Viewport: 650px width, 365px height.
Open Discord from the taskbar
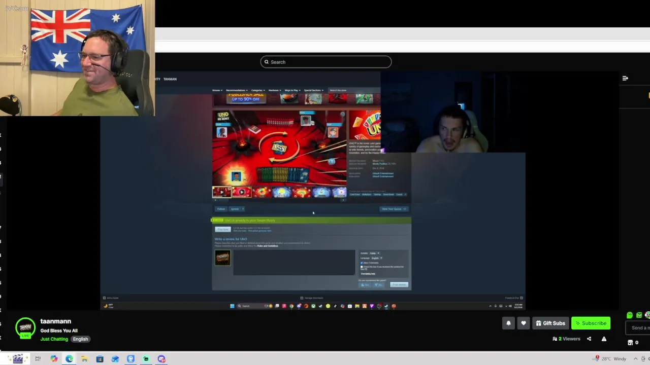(x=161, y=359)
